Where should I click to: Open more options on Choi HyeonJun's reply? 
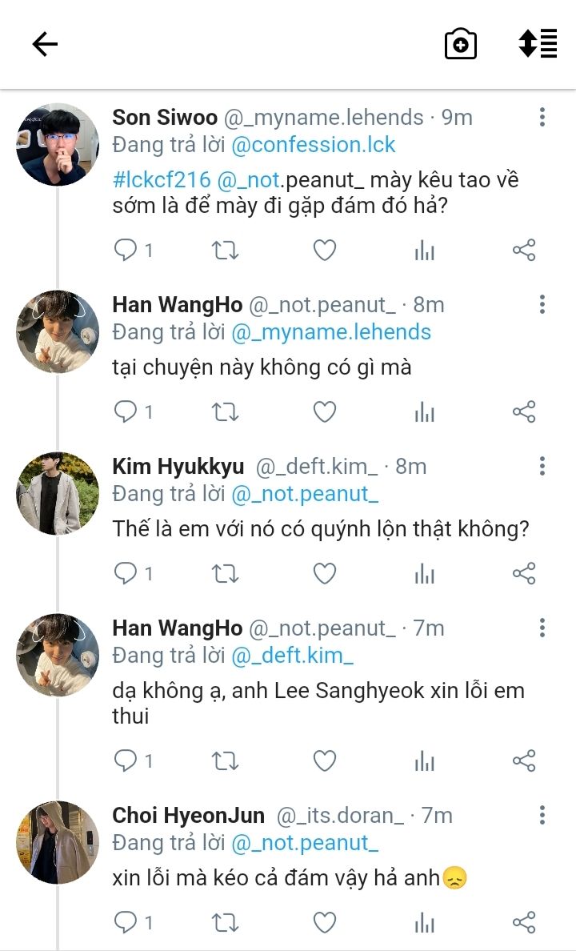click(x=542, y=816)
